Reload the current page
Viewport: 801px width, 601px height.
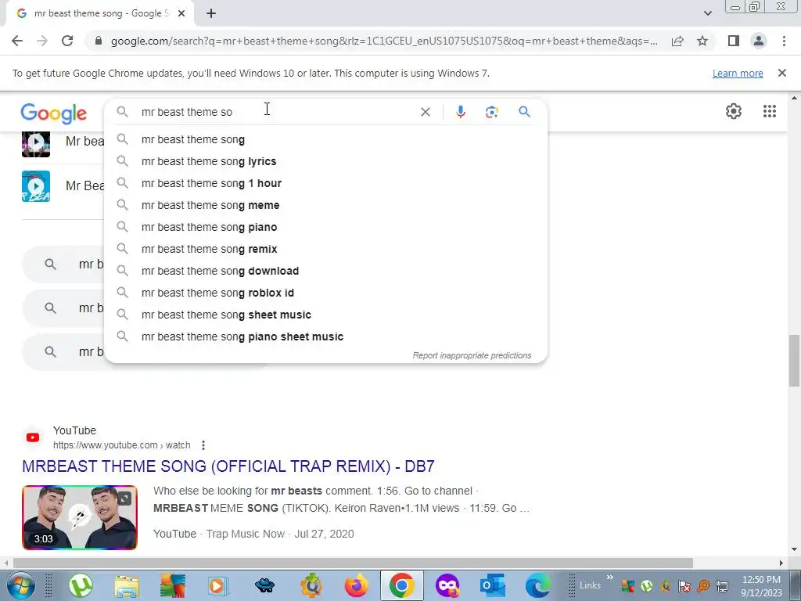coord(67,41)
